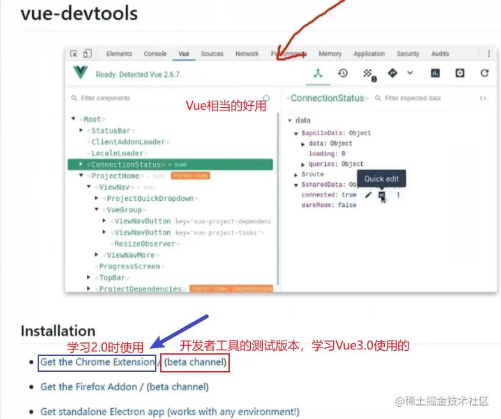501x419 pixels.
Task: Switch to the Audits tab
Action: [x=440, y=54]
